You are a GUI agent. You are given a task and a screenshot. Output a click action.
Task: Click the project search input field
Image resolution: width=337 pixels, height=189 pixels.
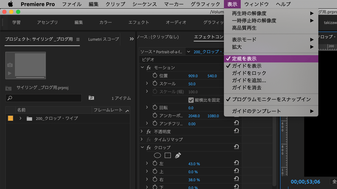(x=44, y=98)
